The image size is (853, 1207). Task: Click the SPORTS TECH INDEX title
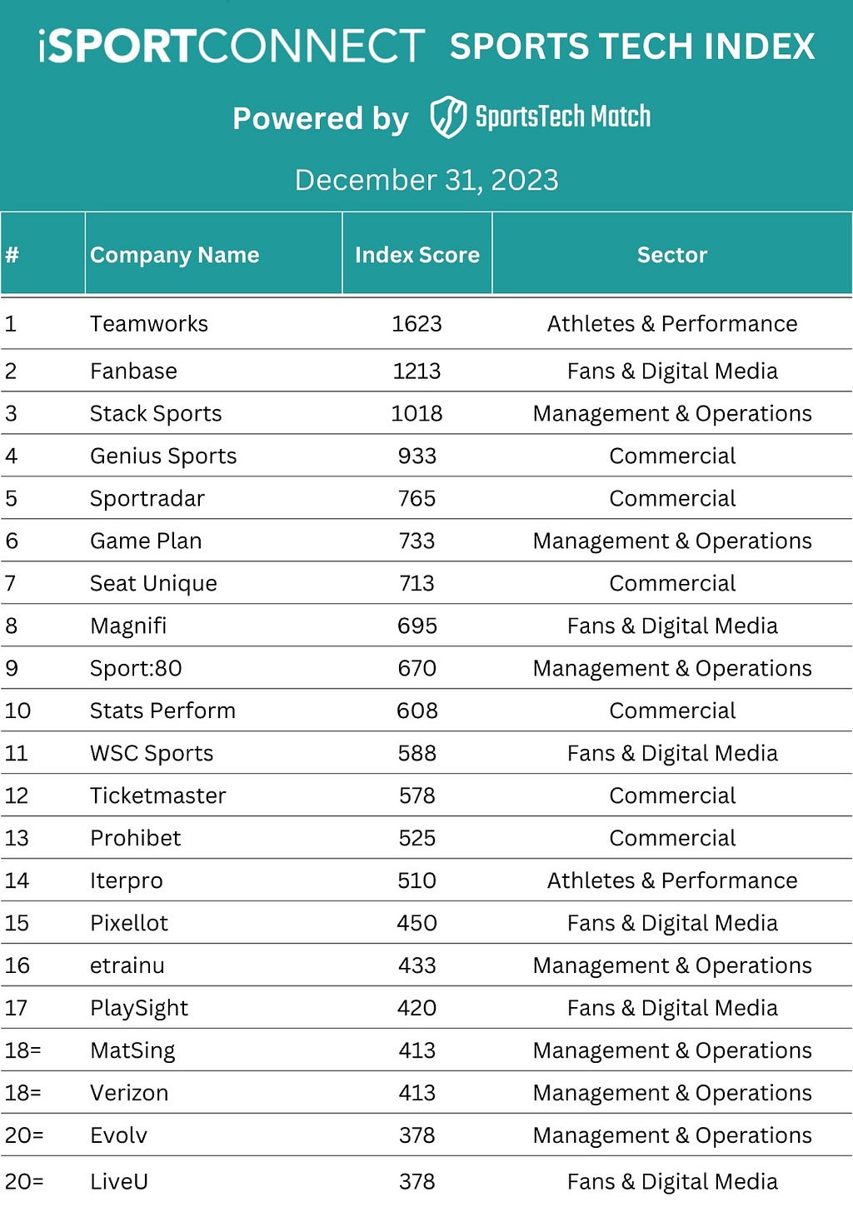632,47
